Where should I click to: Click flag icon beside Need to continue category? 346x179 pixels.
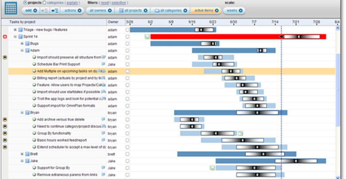[x=5, y=126]
